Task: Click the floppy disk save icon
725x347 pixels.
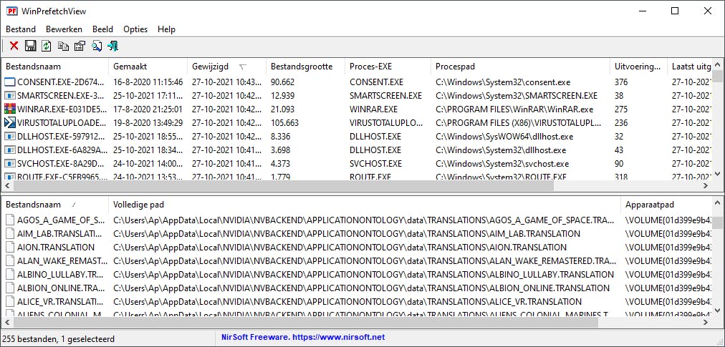Action: point(31,46)
